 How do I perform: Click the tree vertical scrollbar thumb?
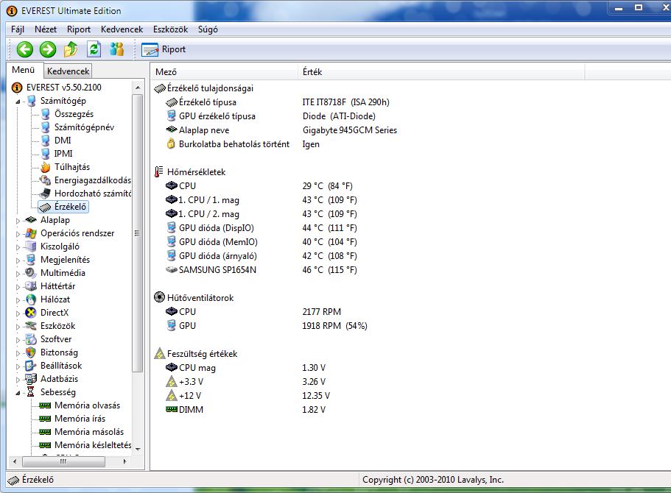click(x=137, y=233)
